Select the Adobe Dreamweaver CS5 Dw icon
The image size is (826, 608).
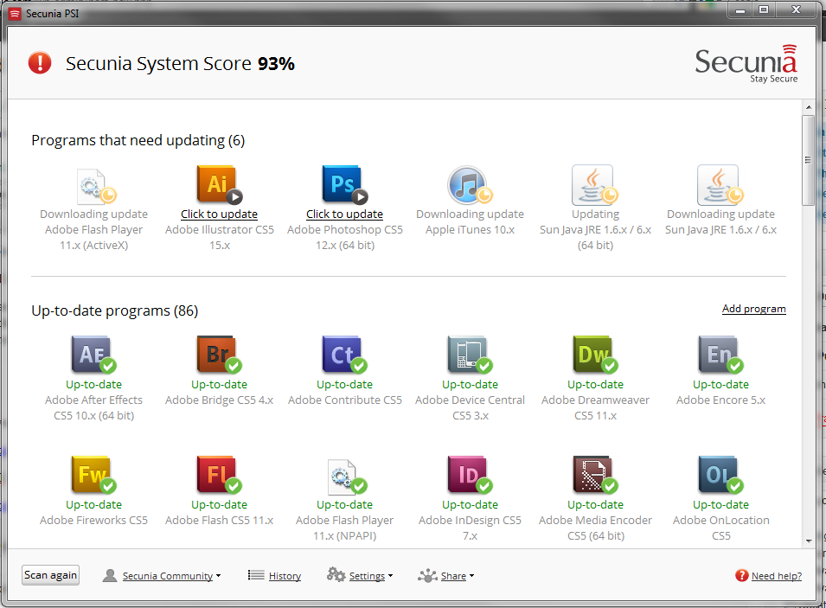595,354
